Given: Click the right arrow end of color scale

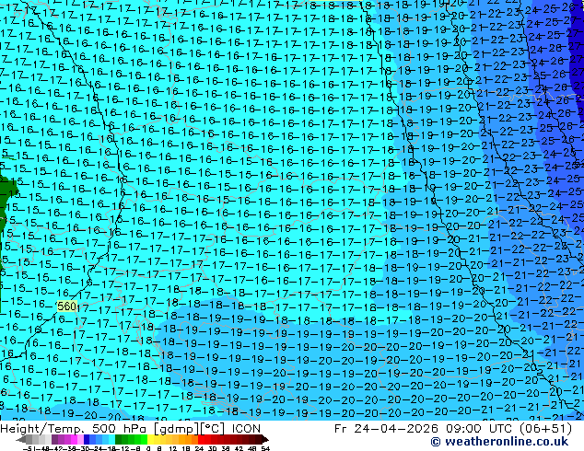Looking at the screenshot, I should (x=265, y=440).
